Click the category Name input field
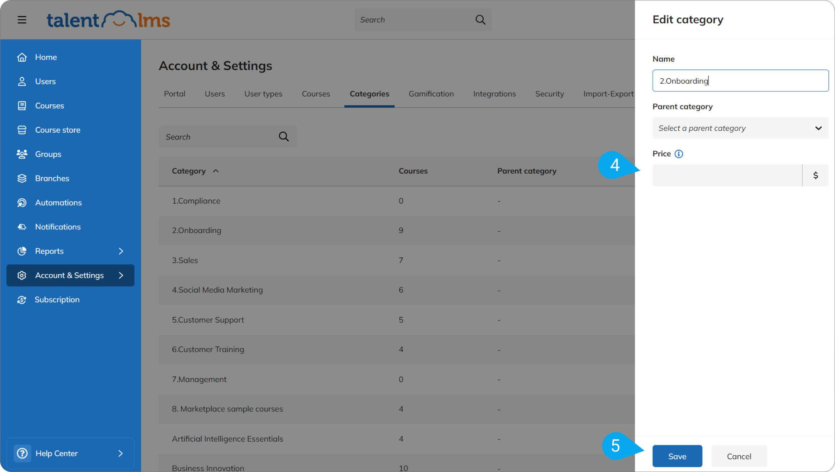Screen dimensions: 835x472 (x=740, y=80)
